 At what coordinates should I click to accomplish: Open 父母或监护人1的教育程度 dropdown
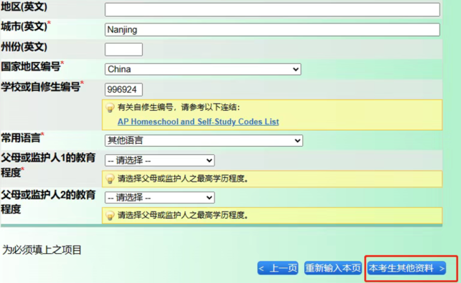[160, 161]
